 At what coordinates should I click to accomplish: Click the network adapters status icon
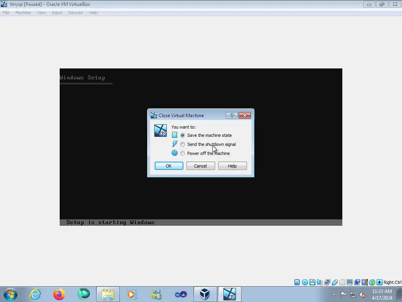327,282
